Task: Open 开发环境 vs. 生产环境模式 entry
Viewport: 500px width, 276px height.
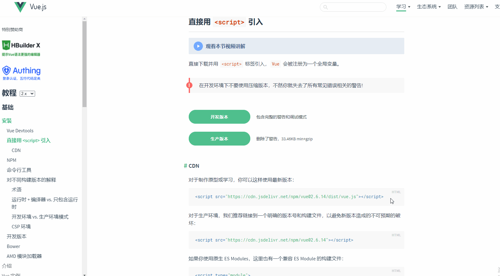Action: (40, 217)
